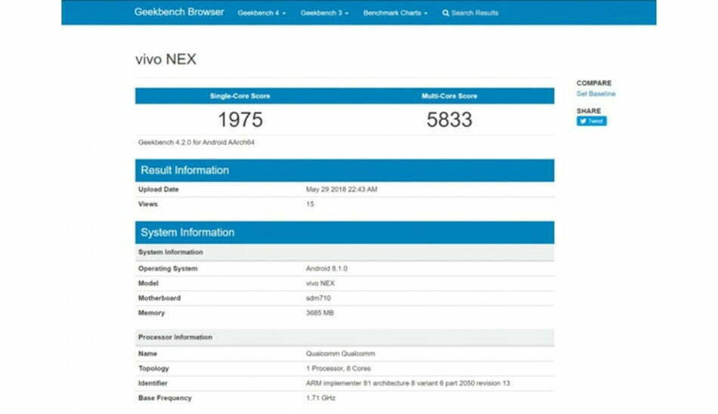Click the Result Information section header
The width and height of the screenshot is (718, 414).
coord(345,171)
